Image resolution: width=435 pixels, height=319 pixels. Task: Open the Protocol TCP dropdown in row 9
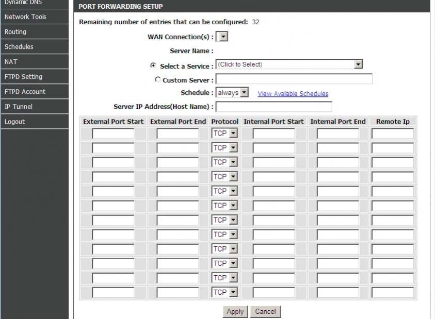pyautogui.click(x=224, y=249)
